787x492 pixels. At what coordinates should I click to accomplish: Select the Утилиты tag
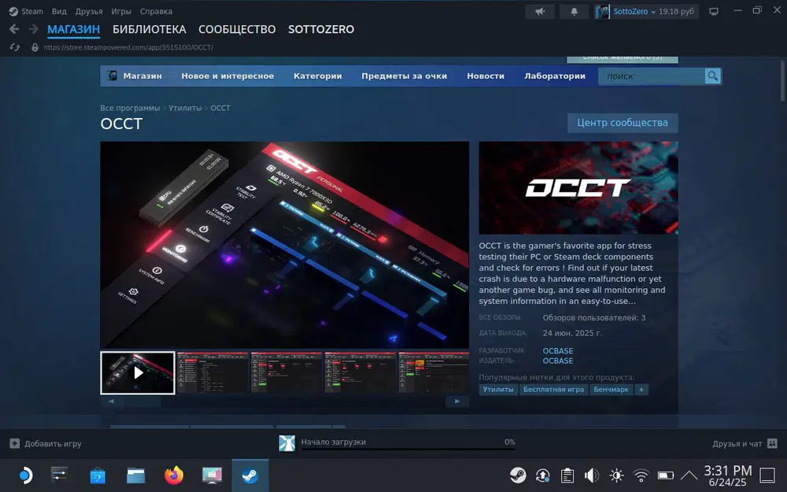498,390
